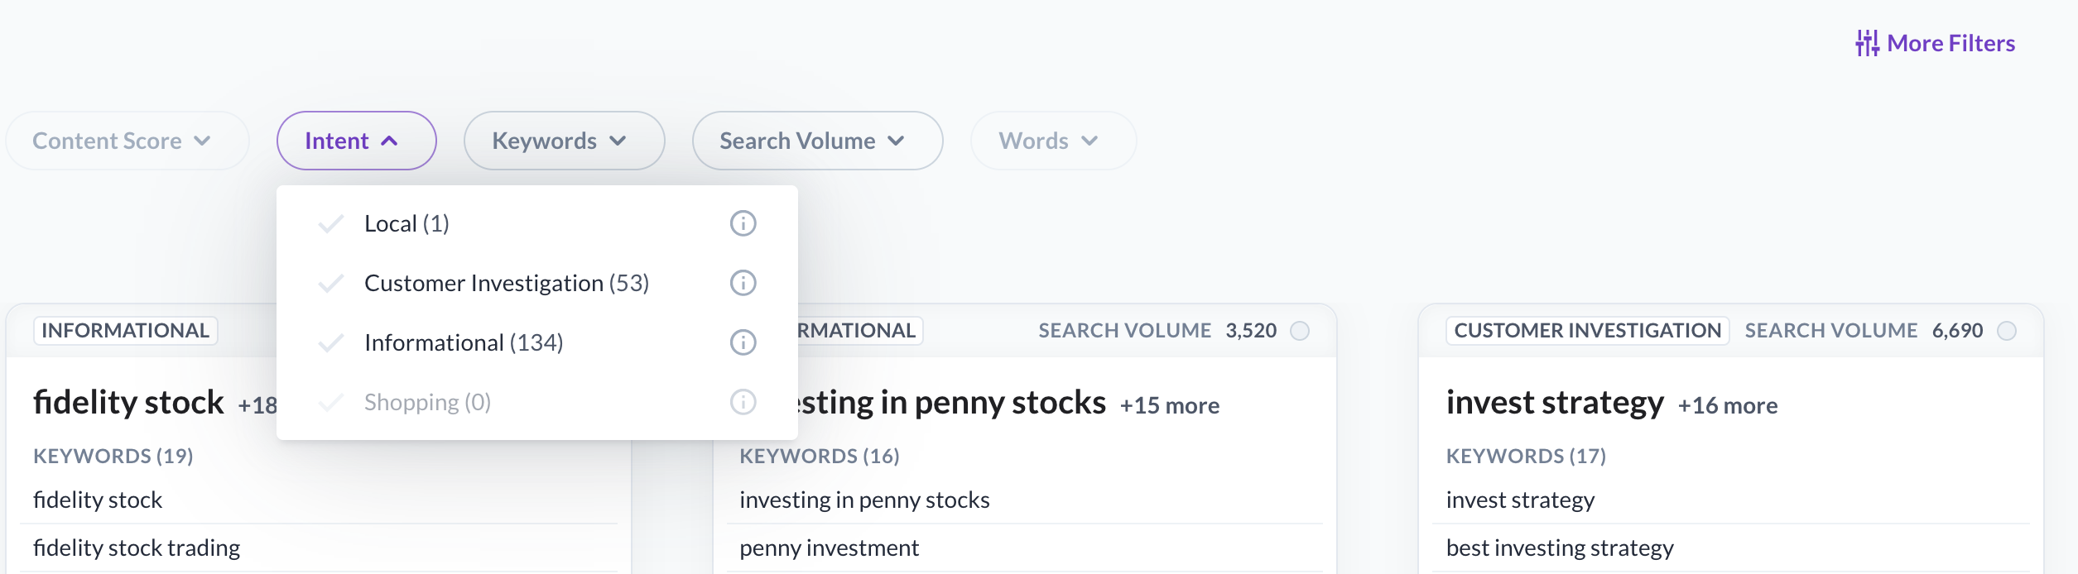Show info for Informational intent
The image size is (2078, 574).
[x=743, y=342]
